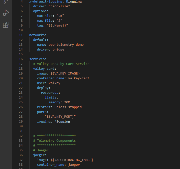Open the Run and Debug view
This screenshot has width=180, height=169.
(6, 13)
